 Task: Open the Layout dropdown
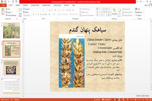coord(27,9)
